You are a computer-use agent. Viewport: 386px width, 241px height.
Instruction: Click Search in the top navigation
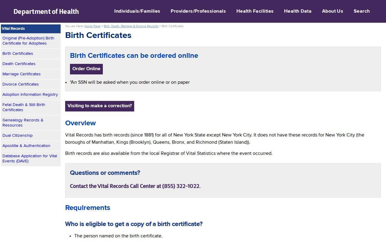[x=362, y=11]
